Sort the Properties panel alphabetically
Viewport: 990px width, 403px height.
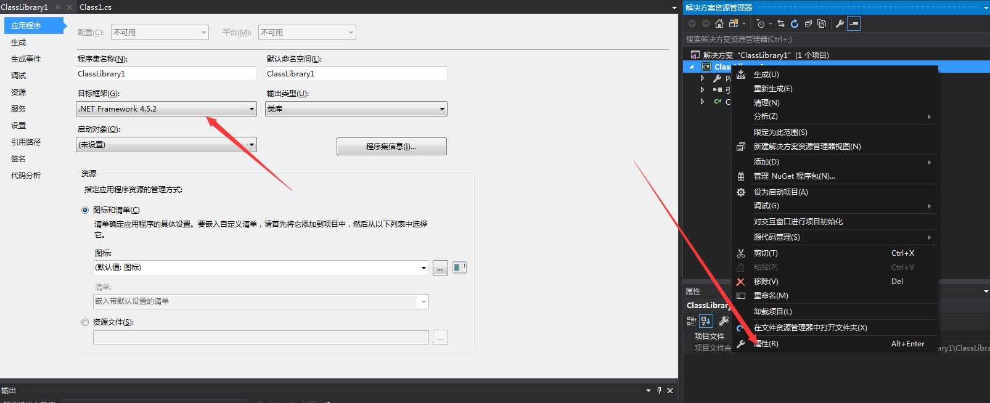point(706,320)
